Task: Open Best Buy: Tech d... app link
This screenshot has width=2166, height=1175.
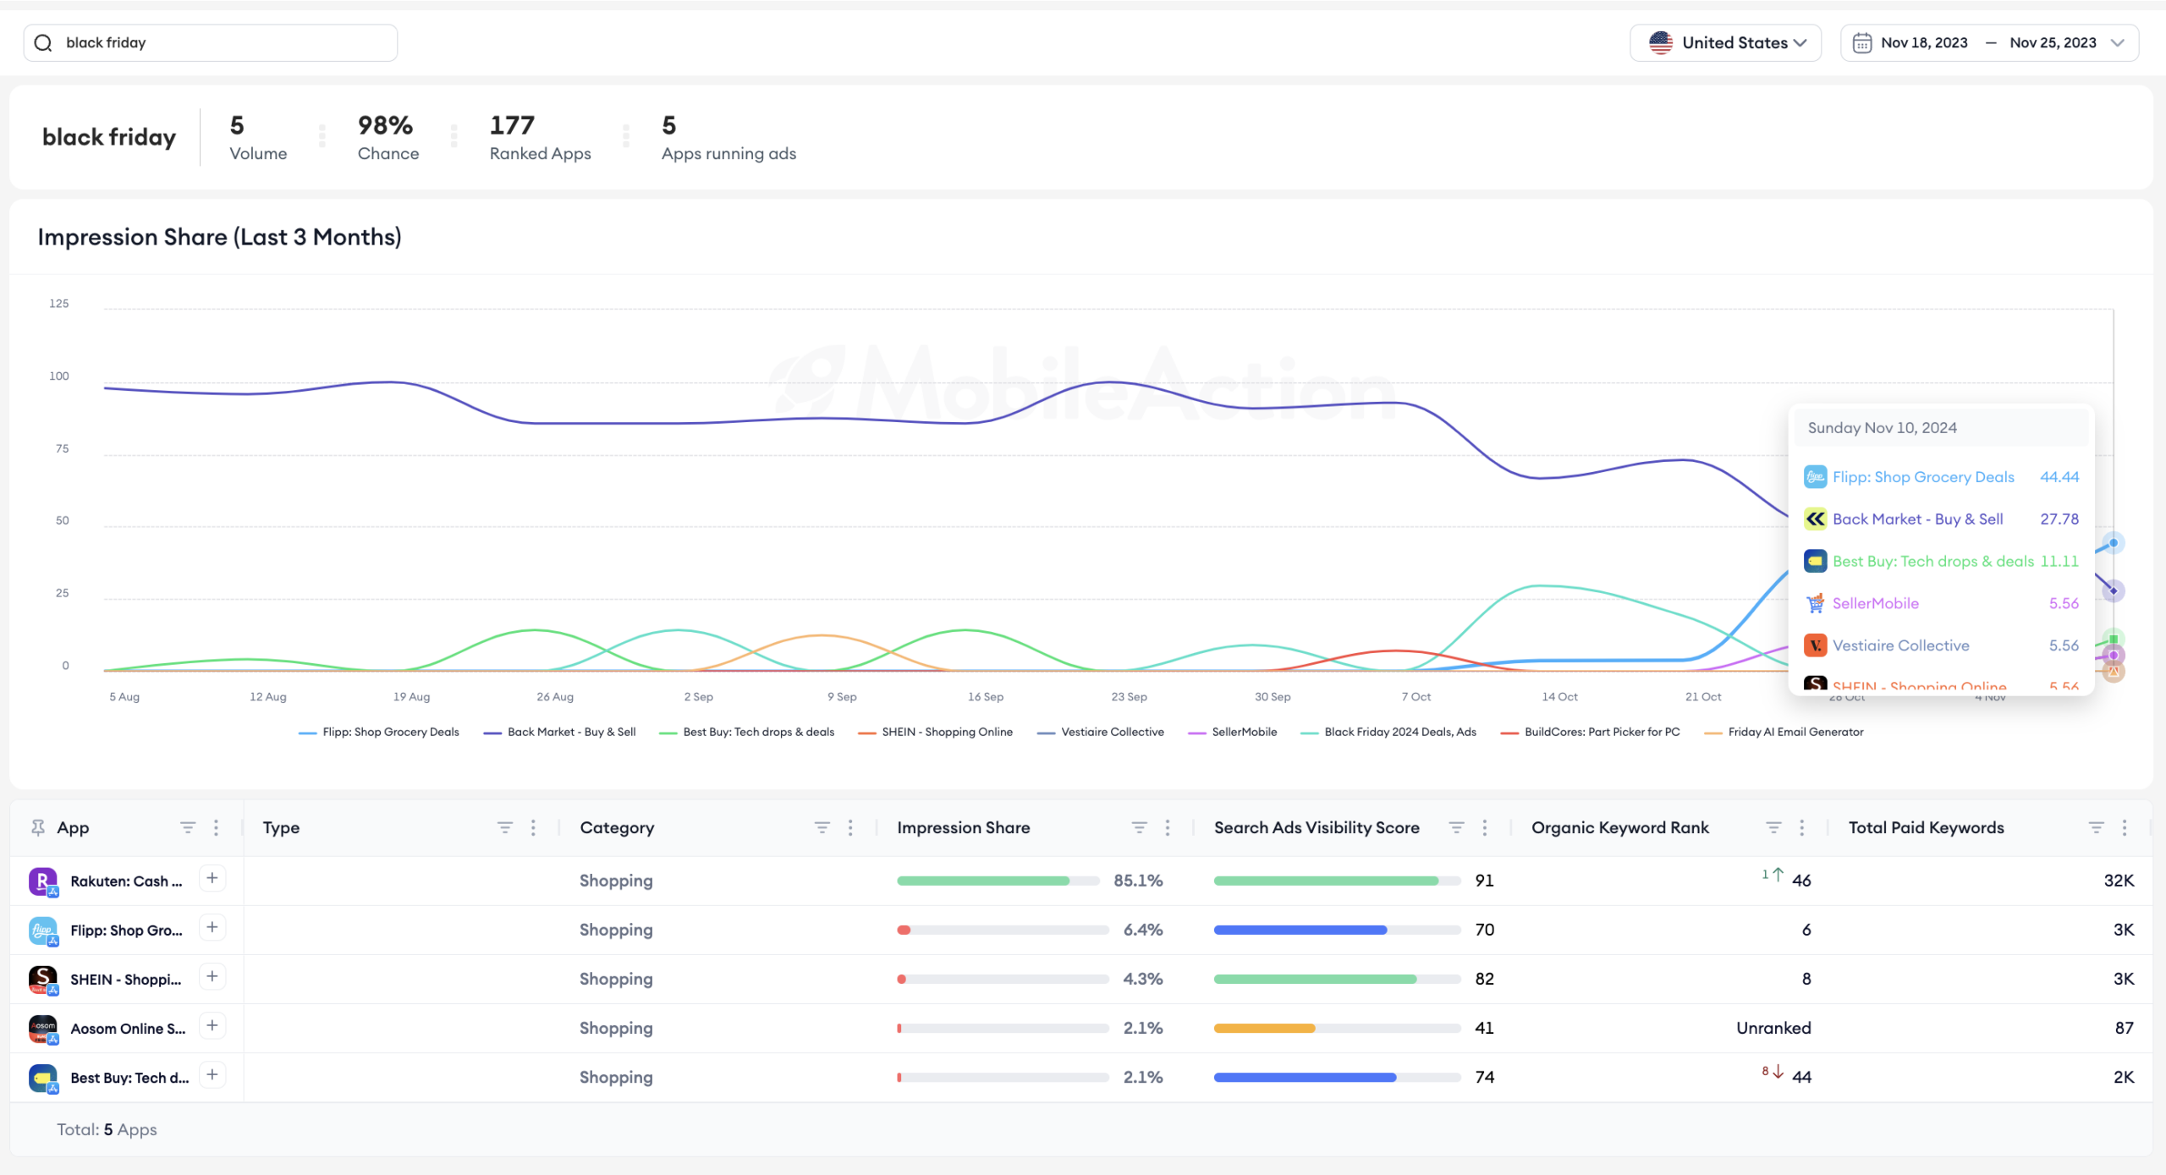Action: (x=129, y=1078)
